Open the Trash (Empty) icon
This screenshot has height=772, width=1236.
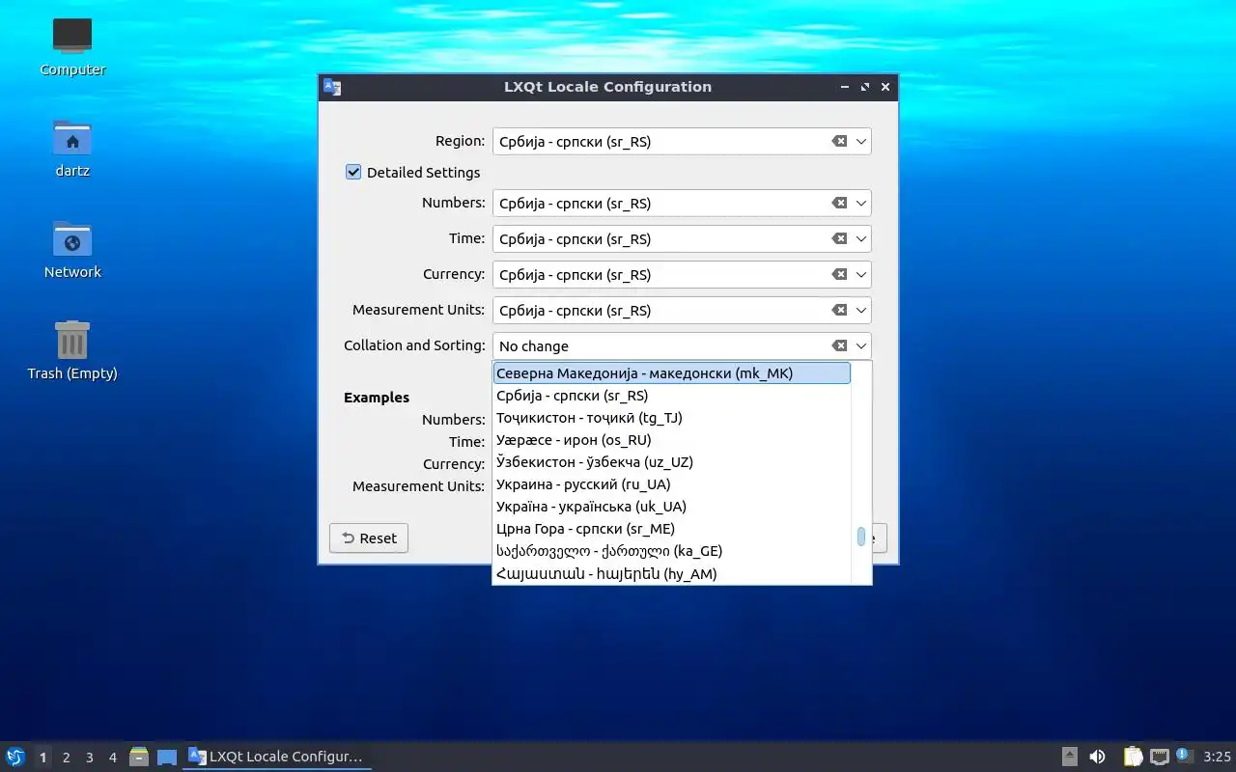(72, 350)
